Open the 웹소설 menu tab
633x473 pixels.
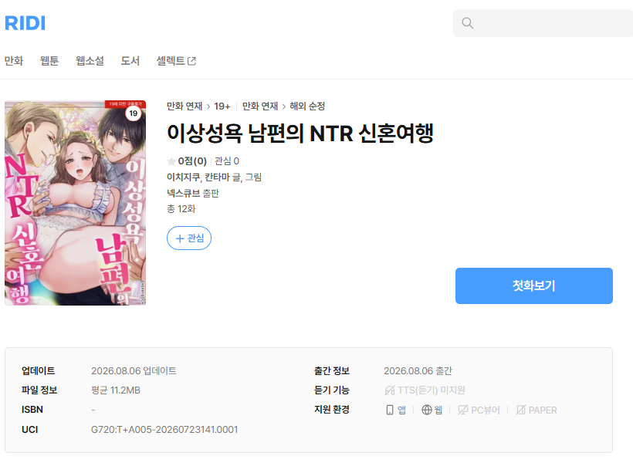pyautogui.click(x=90, y=61)
